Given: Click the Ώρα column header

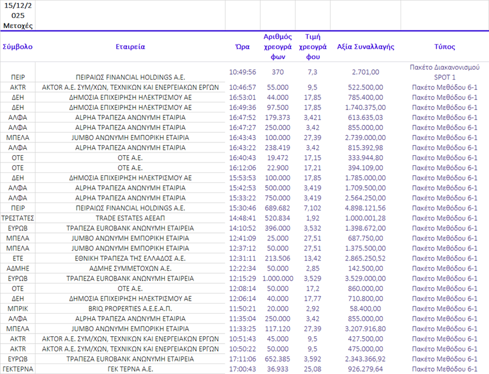Looking at the screenshot, I should [242, 47].
